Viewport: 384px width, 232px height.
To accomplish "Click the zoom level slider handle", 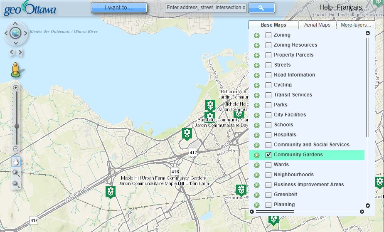I will [x=16, y=126].
